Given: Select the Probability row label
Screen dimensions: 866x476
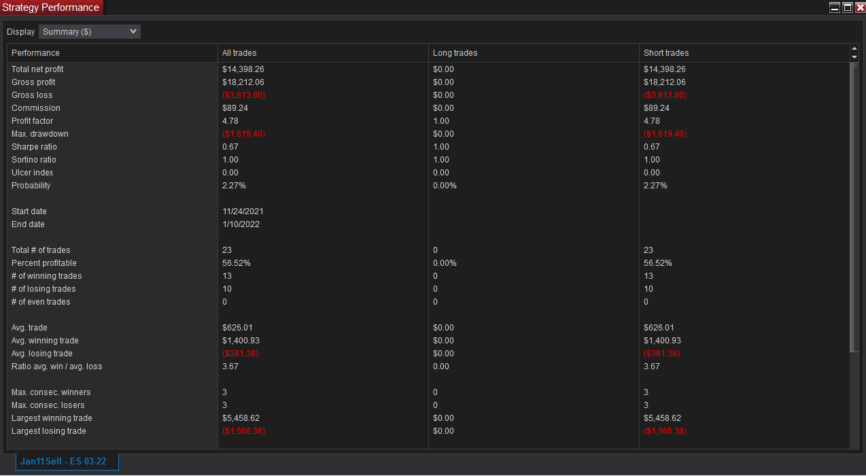Looking at the screenshot, I should pos(31,186).
